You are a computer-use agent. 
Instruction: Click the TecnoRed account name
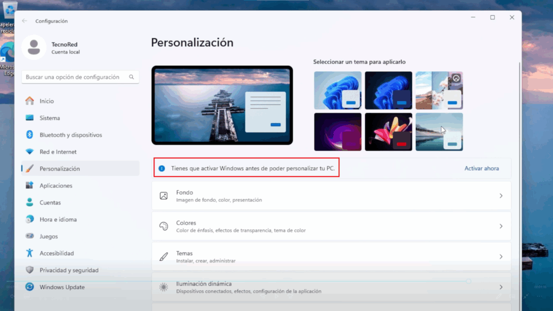pyautogui.click(x=65, y=44)
